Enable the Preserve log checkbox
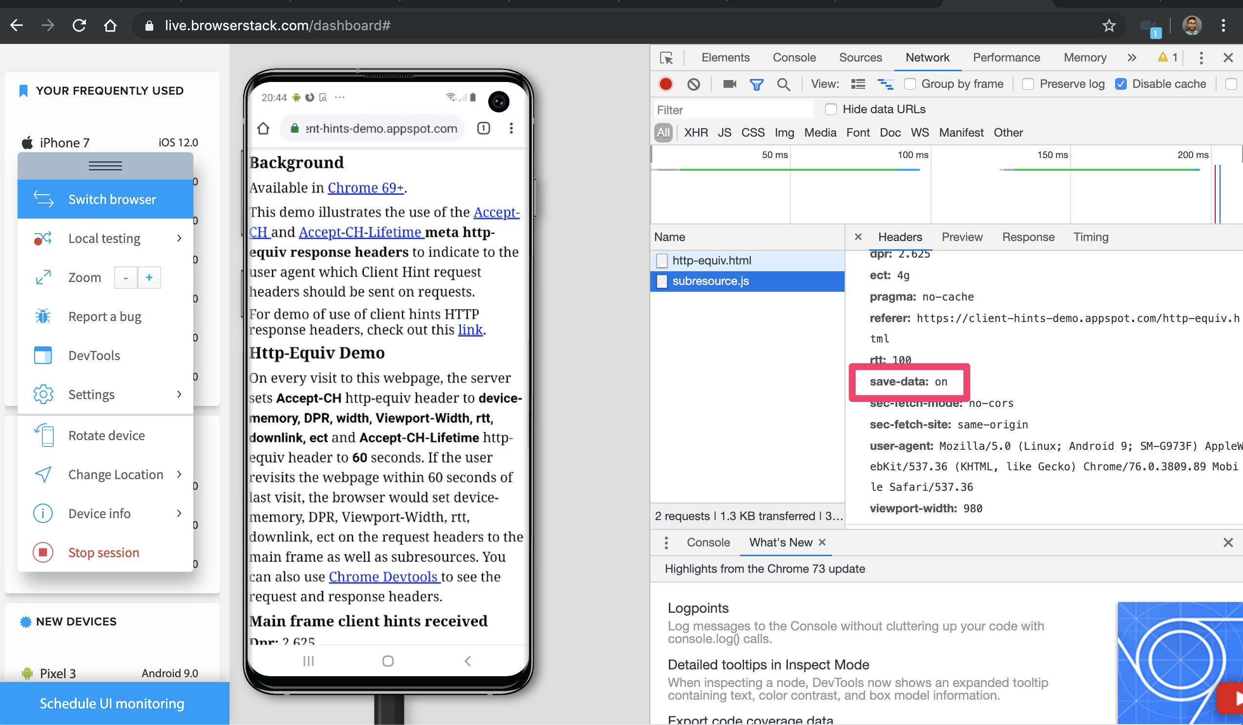The height and width of the screenshot is (725, 1243). point(1028,84)
